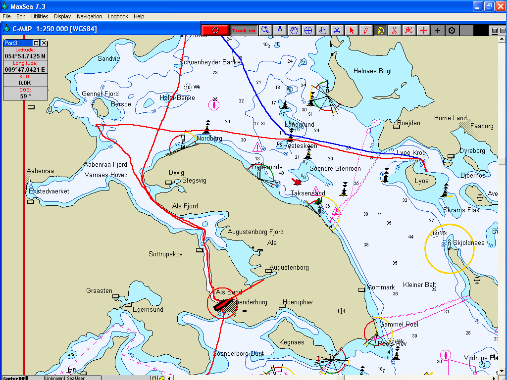This screenshot has width=507, height=380.
Task: Click the [Unknown] SeaUser status field
Action: pos(64,378)
